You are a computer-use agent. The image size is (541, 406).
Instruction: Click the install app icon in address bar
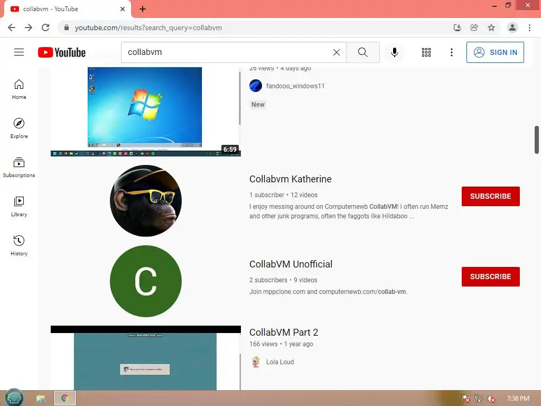pyautogui.click(x=457, y=27)
